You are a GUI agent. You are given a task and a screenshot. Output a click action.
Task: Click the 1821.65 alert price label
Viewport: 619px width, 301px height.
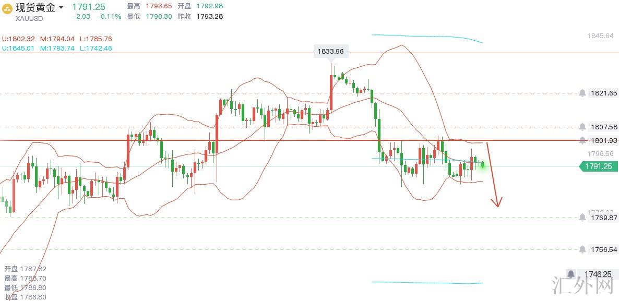click(604, 93)
